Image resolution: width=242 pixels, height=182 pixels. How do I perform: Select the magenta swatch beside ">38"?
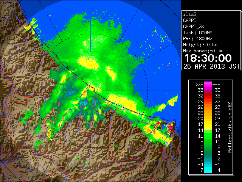coord(208,84)
